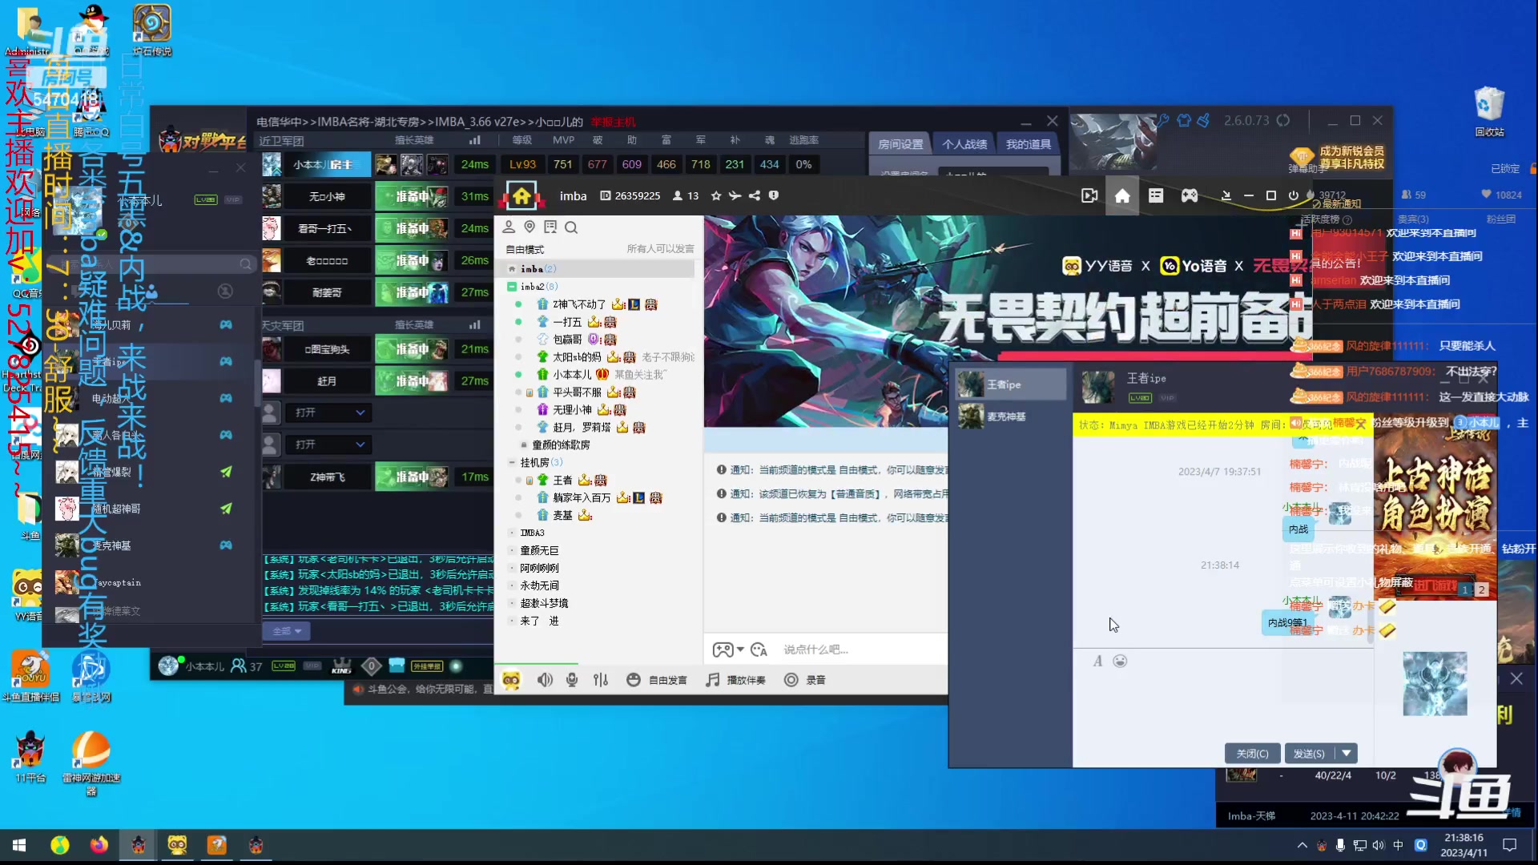The width and height of the screenshot is (1538, 865).
Task: Open audio mixer sliders icon in YY
Action: (x=601, y=680)
